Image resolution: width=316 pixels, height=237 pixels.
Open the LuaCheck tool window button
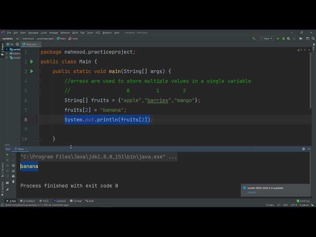click(x=59, y=201)
